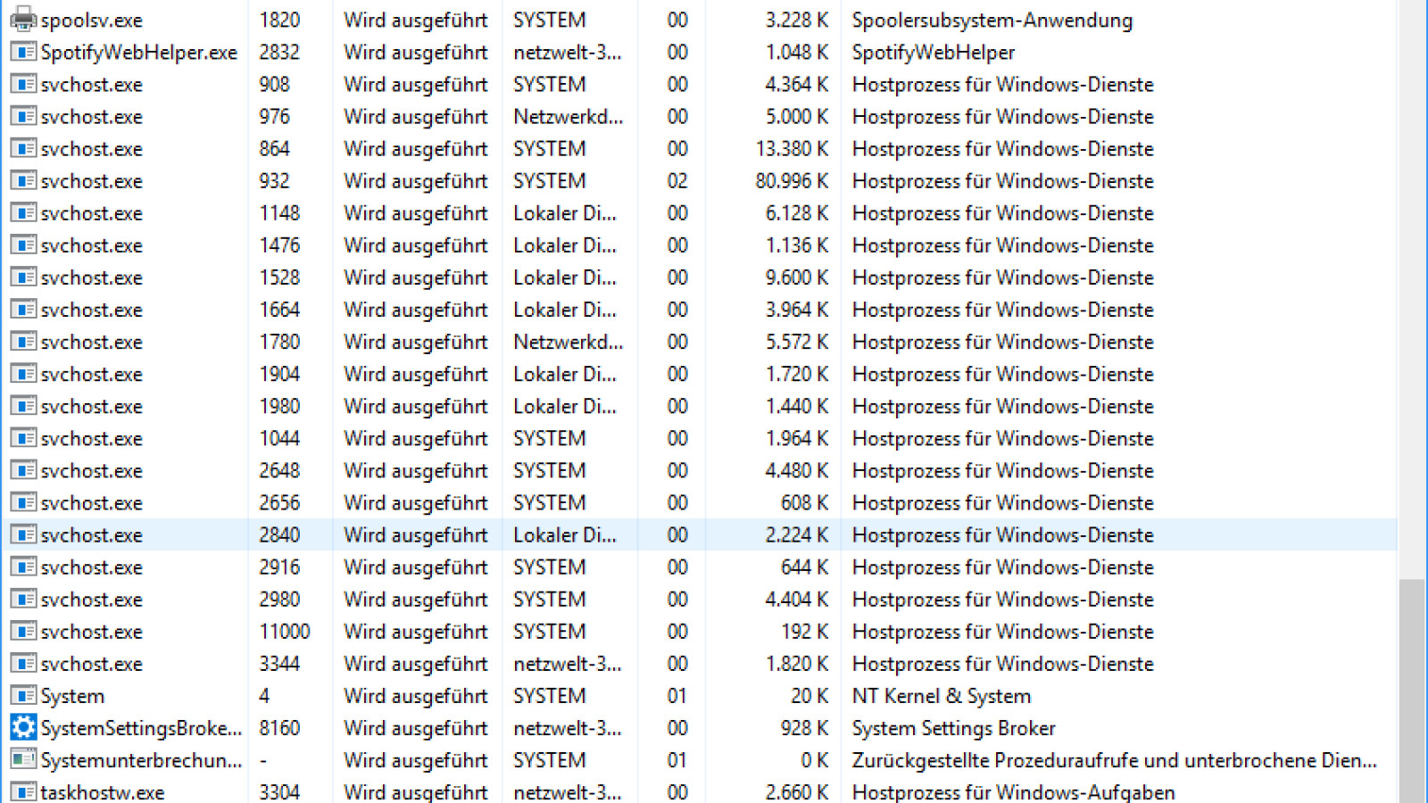Click the description 'NT Kernel & System'
Viewport: 1428px width, 803px height.
click(941, 696)
